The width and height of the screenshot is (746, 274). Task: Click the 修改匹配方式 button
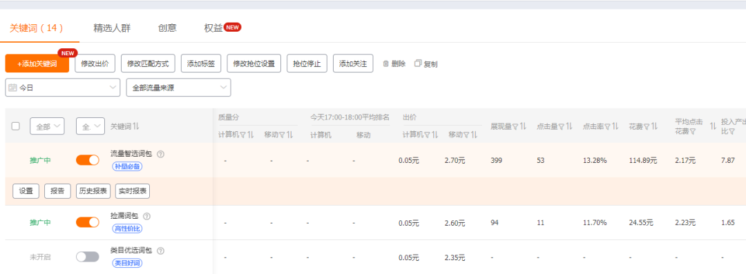click(148, 63)
